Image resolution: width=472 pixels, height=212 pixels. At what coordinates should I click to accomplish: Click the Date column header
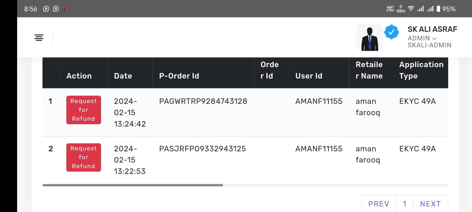123,76
